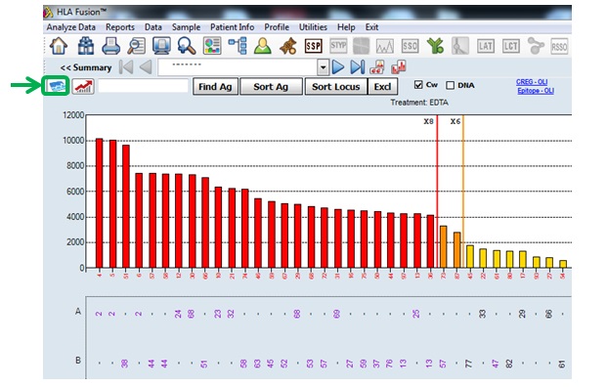Click antigen 33 in row A
Image resolution: width=607 pixels, height=387 pixels.
coord(482,314)
